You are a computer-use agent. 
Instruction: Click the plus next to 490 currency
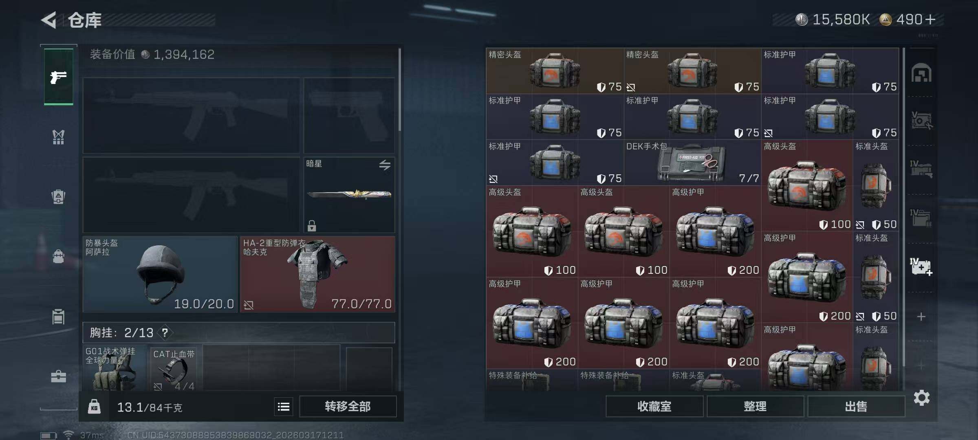930,20
